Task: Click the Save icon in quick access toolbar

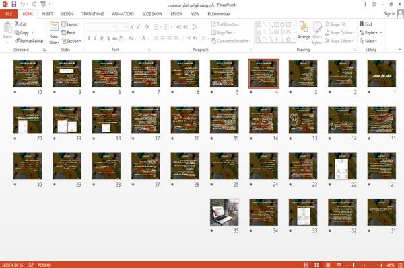Action: click(14, 5)
